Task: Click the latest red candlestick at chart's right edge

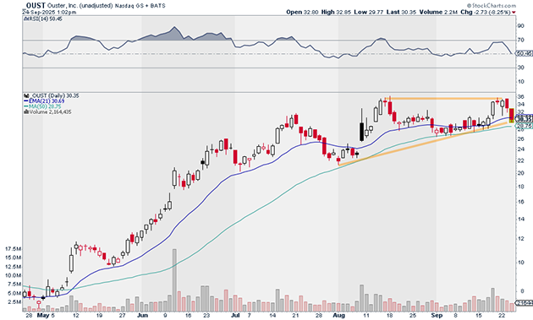Action: coord(511,116)
